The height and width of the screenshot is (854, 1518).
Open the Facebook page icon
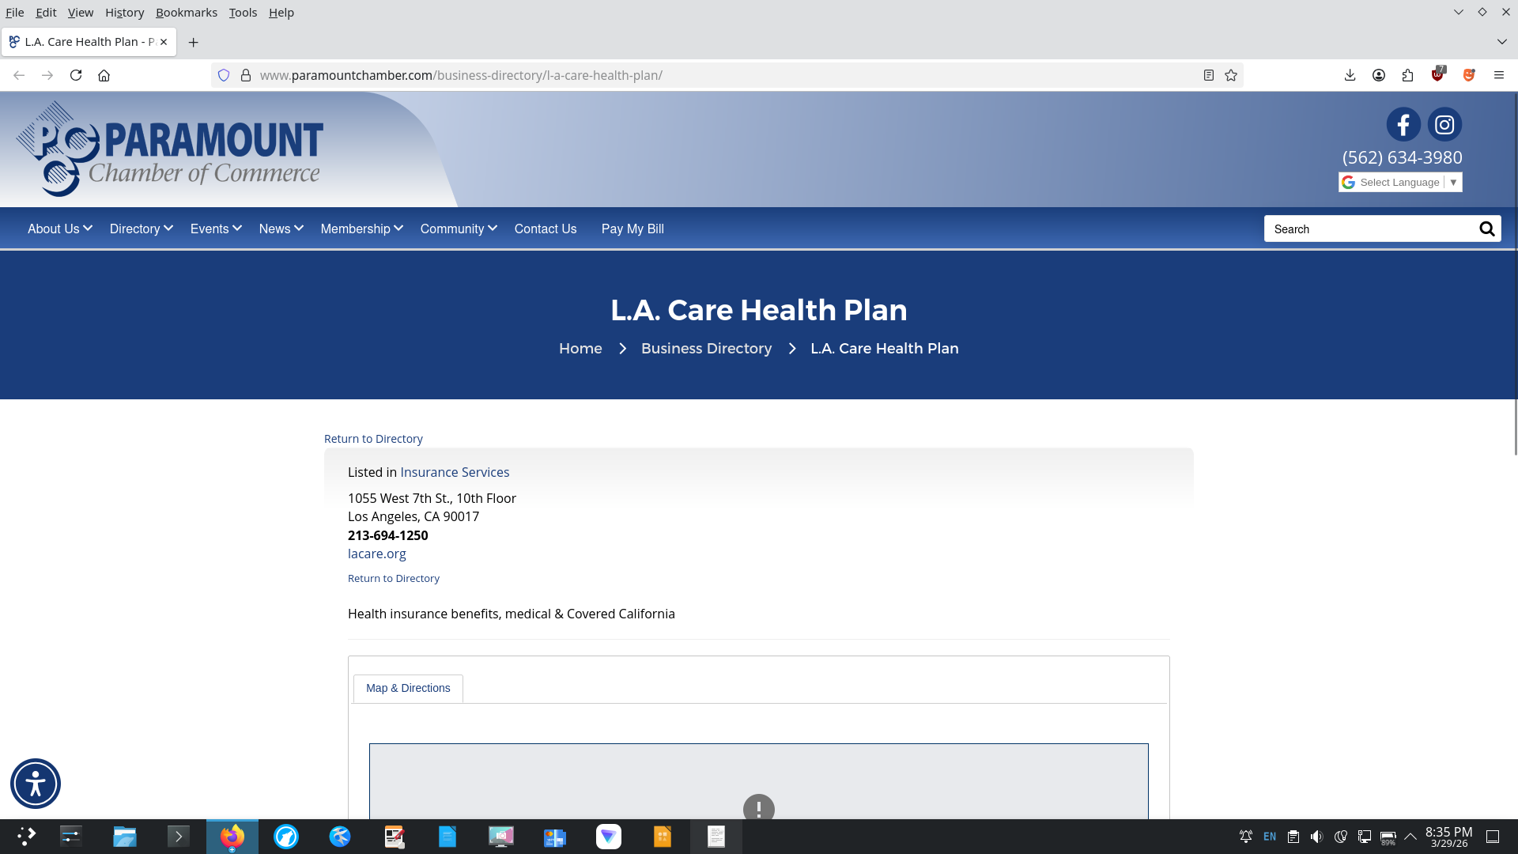click(1403, 125)
